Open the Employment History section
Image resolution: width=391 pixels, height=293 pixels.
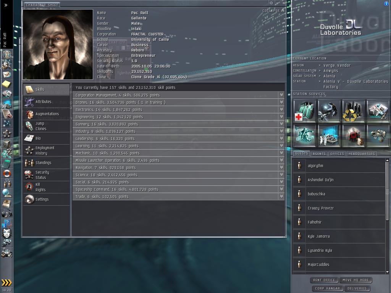46,150
